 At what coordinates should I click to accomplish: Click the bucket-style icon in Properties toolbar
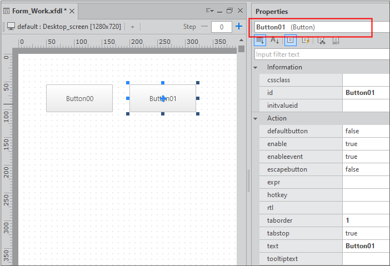(x=321, y=41)
